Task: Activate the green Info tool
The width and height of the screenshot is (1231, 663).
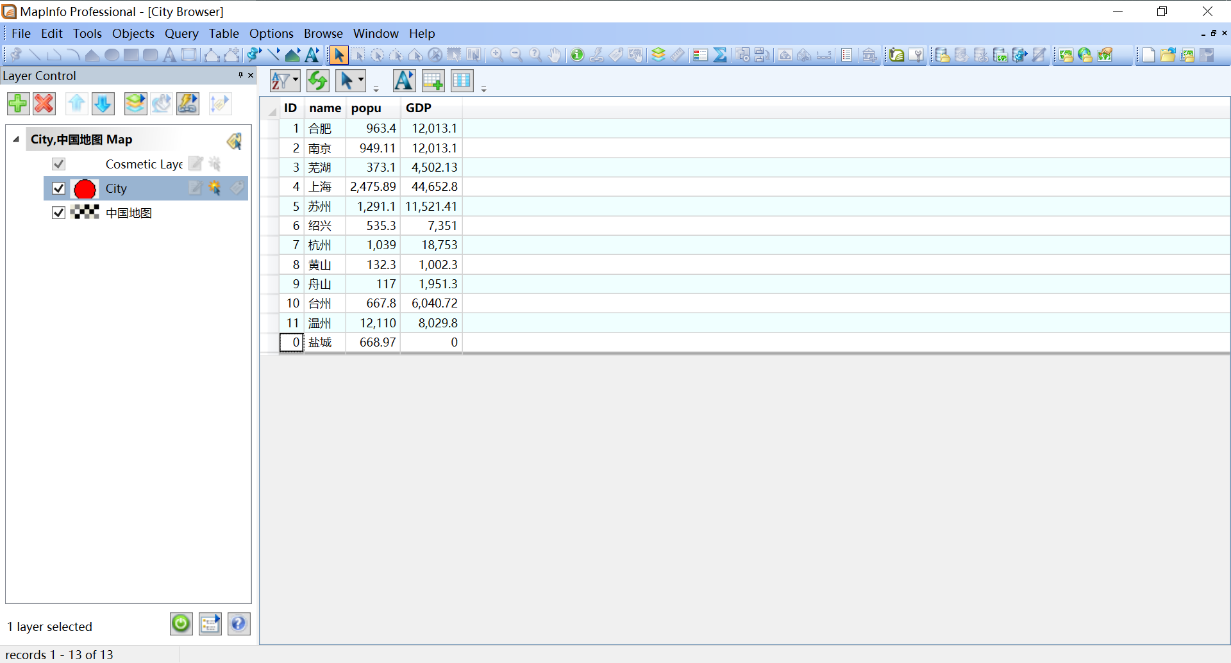Action: pyautogui.click(x=577, y=55)
